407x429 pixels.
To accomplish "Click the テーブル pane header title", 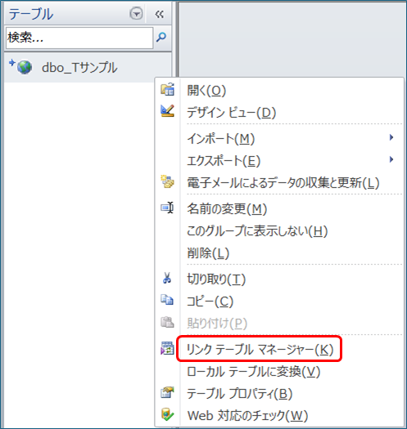I will pos(31,14).
